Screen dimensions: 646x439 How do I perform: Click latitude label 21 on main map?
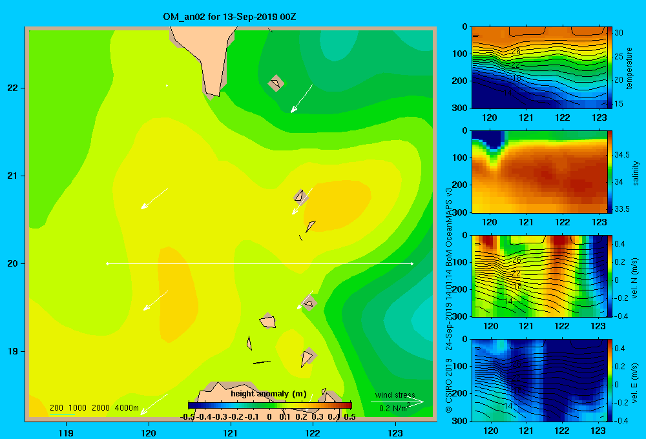click(x=13, y=176)
